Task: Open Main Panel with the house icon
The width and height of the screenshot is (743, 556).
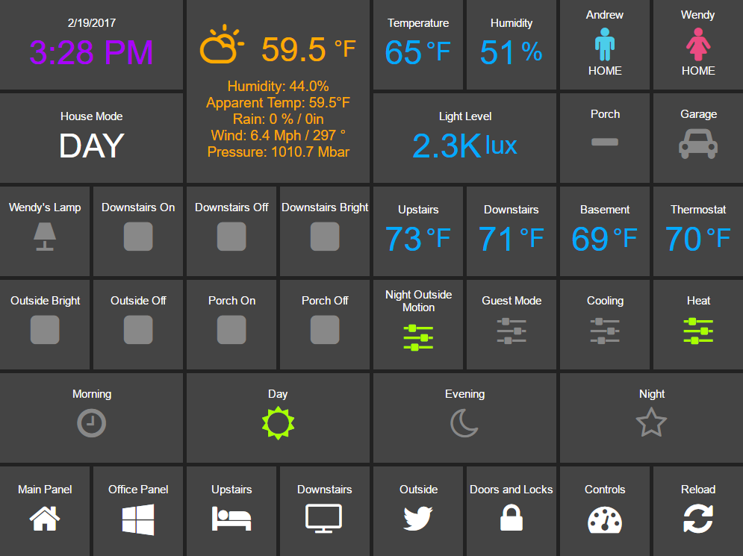Action: [x=45, y=519]
